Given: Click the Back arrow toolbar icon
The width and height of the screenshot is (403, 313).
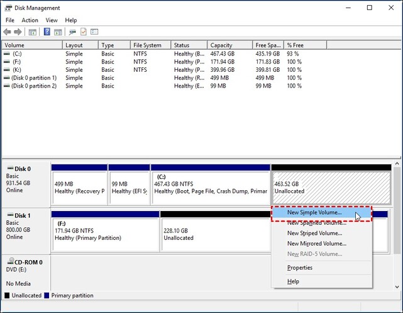Looking at the screenshot, I should [8, 31].
